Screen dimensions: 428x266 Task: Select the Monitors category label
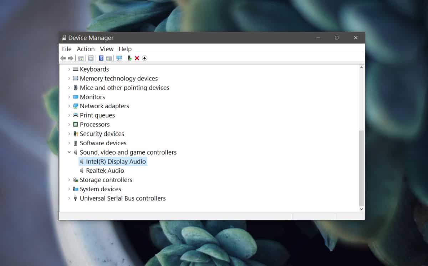[x=92, y=97]
